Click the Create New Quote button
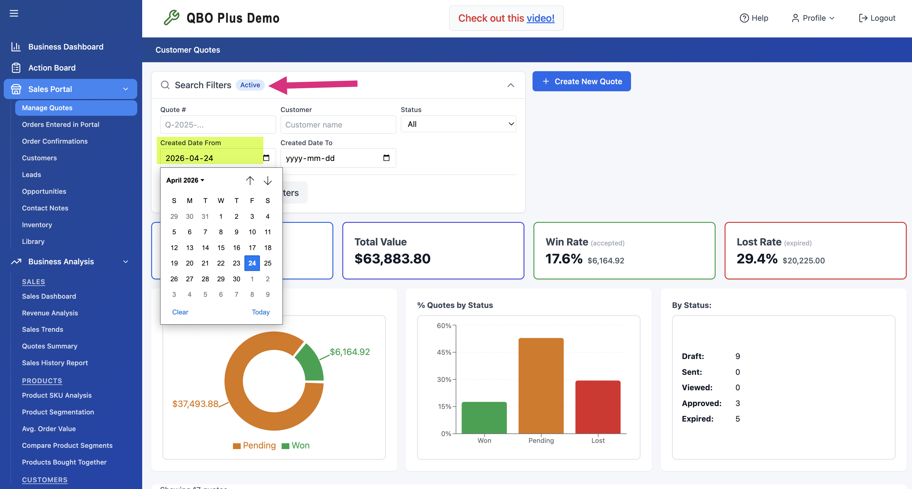This screenshot has width=912, height=489. [581, 81]
